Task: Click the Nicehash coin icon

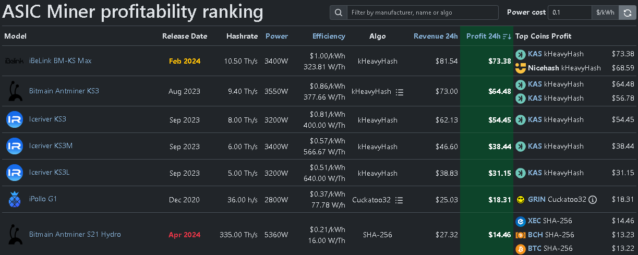Action: click(520, 68)
